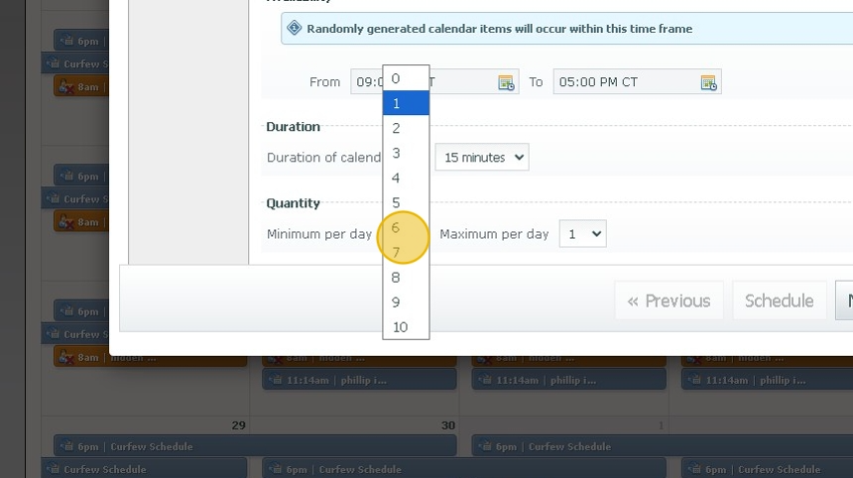The image size is (853, 478).
Task: Open the 15 minutes duration dropdown
Action: pyautogui.click(x=482, y=157)
